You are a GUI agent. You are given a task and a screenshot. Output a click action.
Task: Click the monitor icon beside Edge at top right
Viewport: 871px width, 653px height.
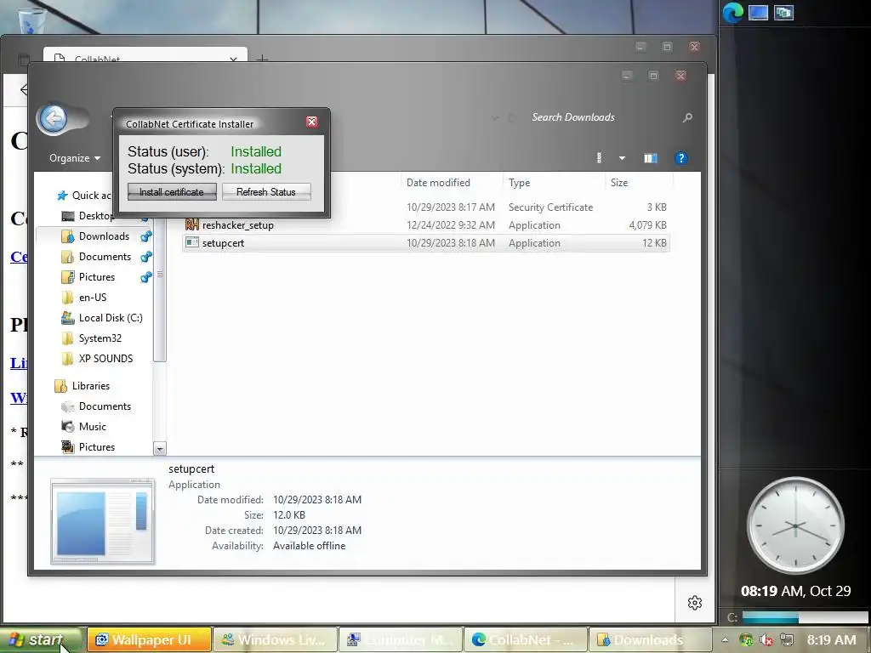(758, 12)
